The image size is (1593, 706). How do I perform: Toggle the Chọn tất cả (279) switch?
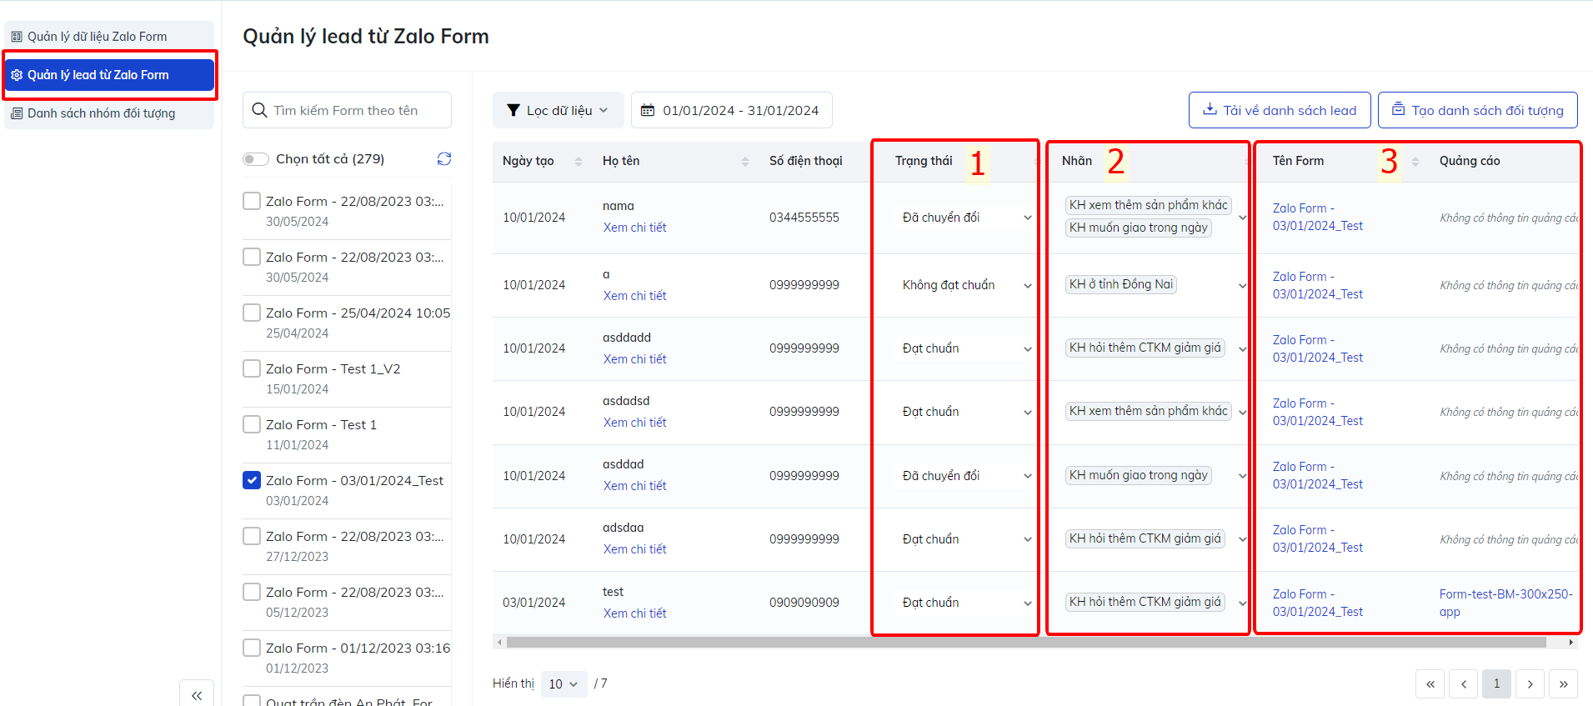pyautogui.click(x=256, y=159)
